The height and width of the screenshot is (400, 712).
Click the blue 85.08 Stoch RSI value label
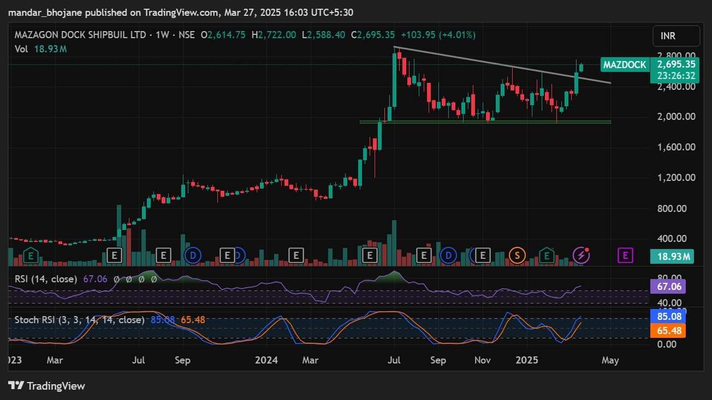pyautogui.click(x=668, y=316)
